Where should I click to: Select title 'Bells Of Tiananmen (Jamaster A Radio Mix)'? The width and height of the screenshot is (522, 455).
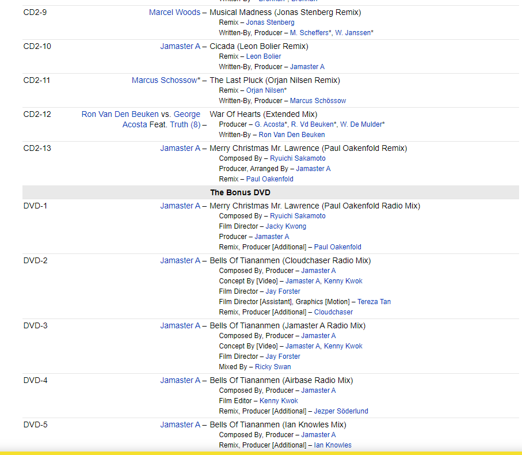(x=288, y=325)
